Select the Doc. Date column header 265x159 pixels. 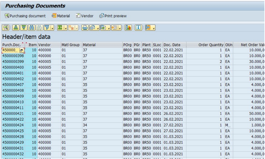174,45
